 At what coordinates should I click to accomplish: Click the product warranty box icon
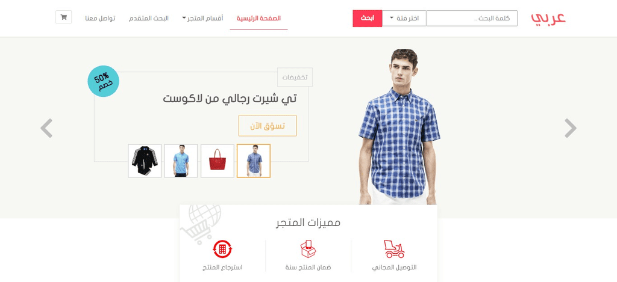(x=308, y=249)
